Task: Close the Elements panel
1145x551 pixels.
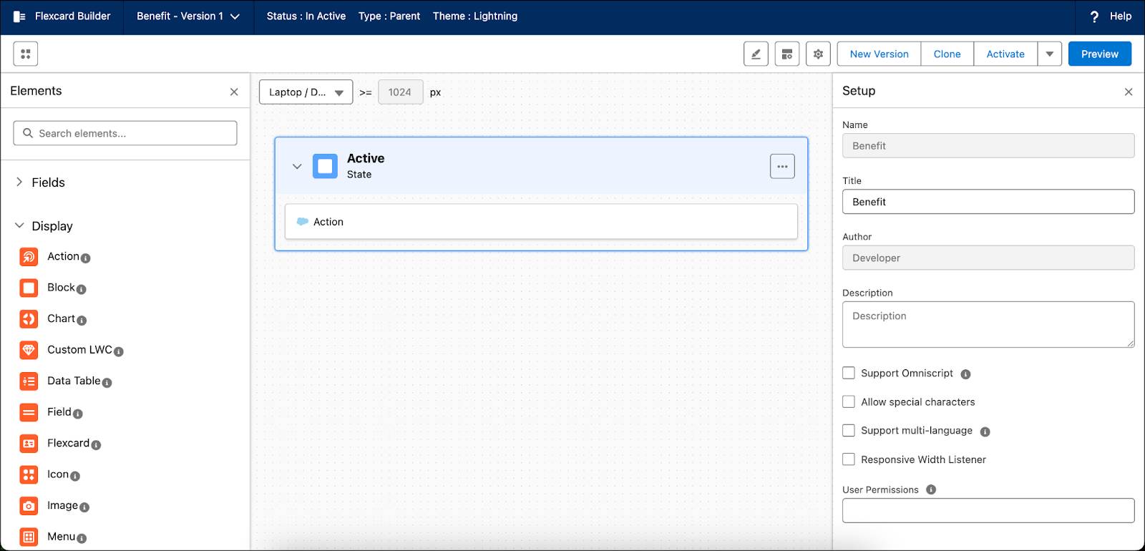Action: coord(234,92)
